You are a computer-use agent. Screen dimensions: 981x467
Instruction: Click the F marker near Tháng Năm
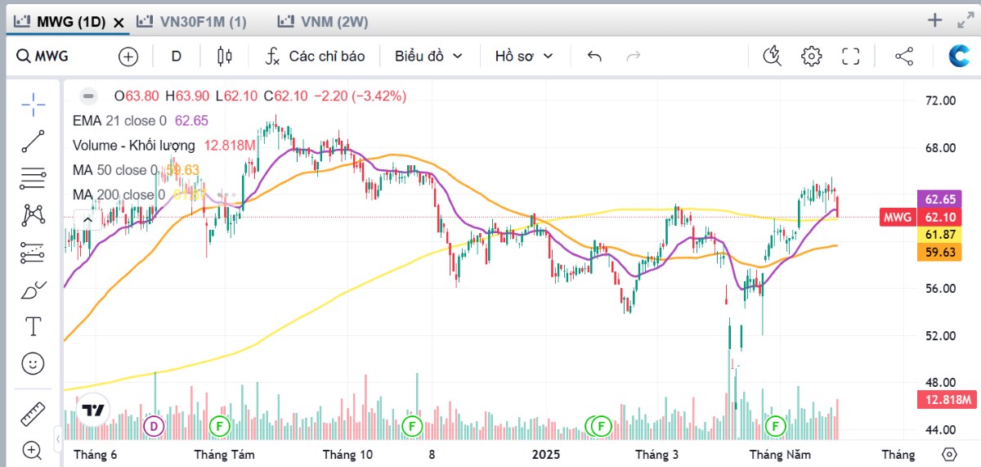[x=775, y=426]
